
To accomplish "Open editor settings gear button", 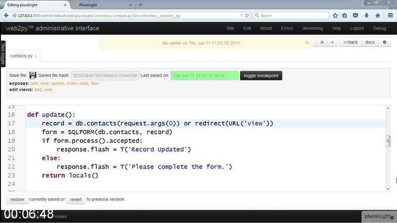I will pyautogui.click(x=385, y=42).
